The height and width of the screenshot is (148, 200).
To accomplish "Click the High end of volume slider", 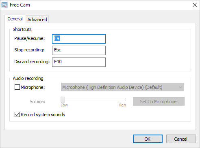I will coord(122,105).
